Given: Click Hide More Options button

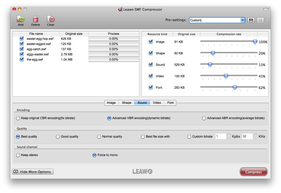Looking at the screenshot, I should (33, 172).
